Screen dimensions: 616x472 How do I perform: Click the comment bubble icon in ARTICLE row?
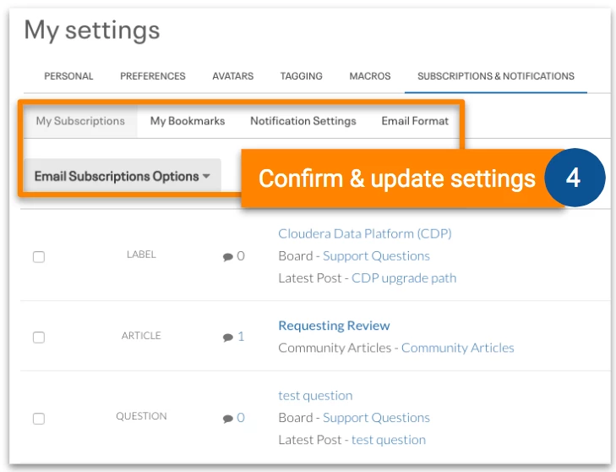[x=228, y=337]
